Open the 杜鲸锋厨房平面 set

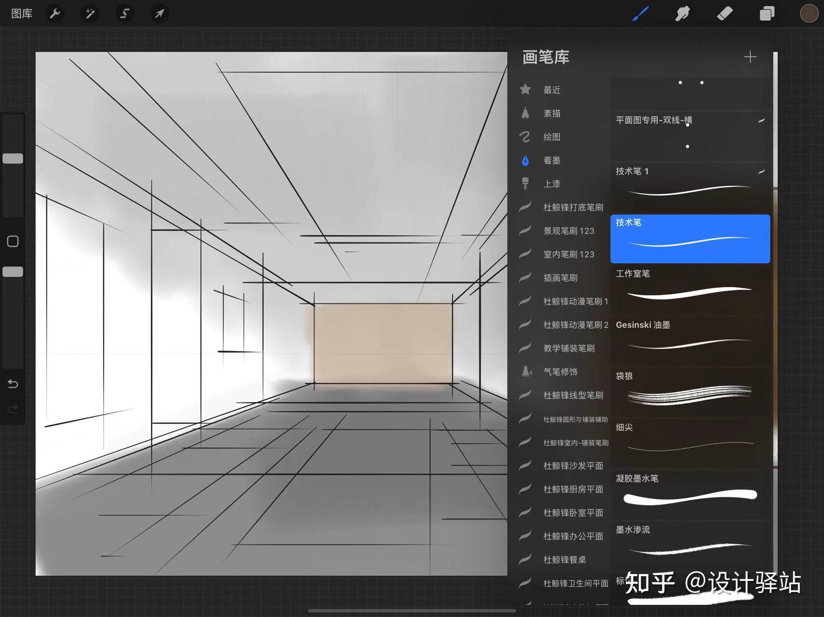tap(563, 489)
